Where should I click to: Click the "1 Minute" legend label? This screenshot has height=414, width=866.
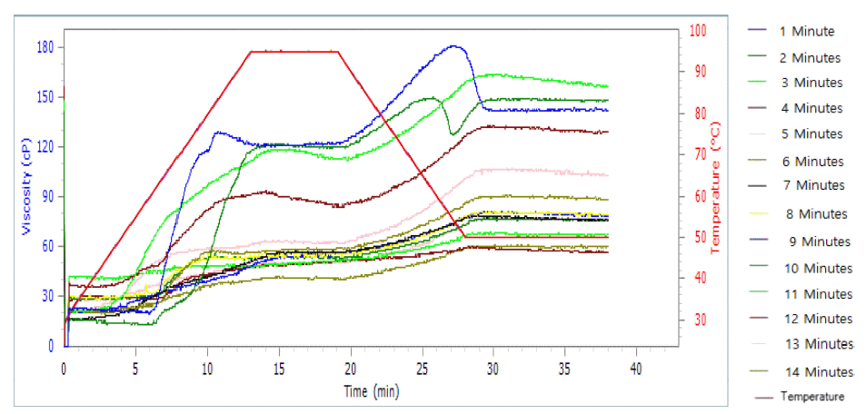[x=806, y=31]
